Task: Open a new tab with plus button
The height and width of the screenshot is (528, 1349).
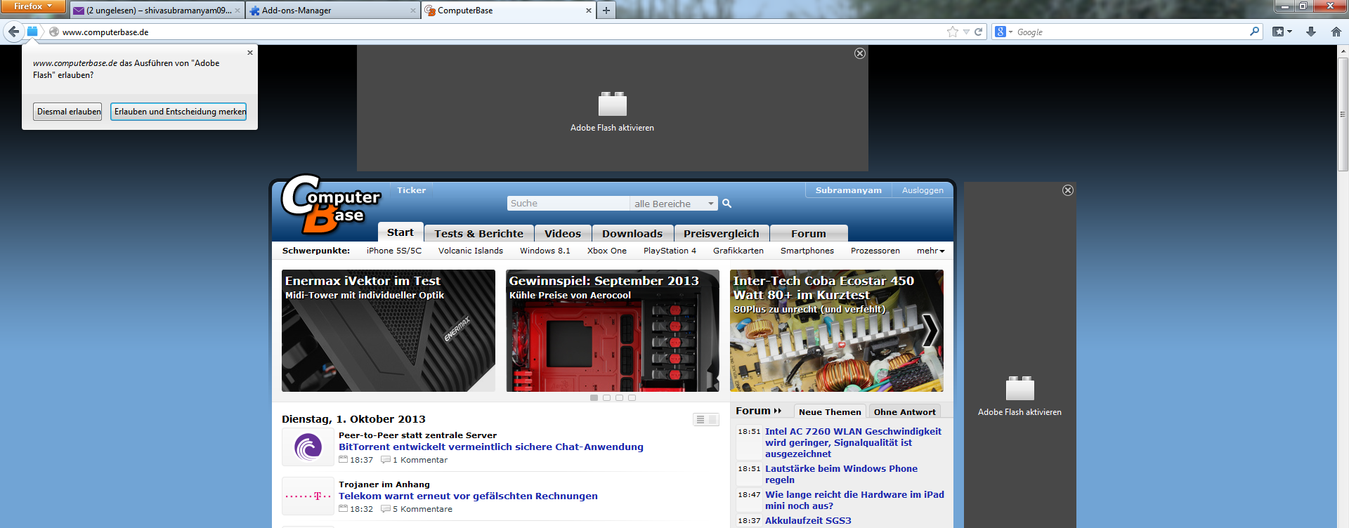Action: 606,11
